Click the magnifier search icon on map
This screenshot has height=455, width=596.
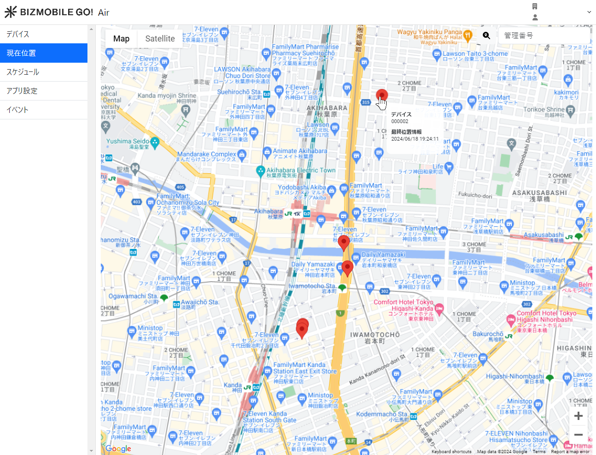[x=486, y=35]
